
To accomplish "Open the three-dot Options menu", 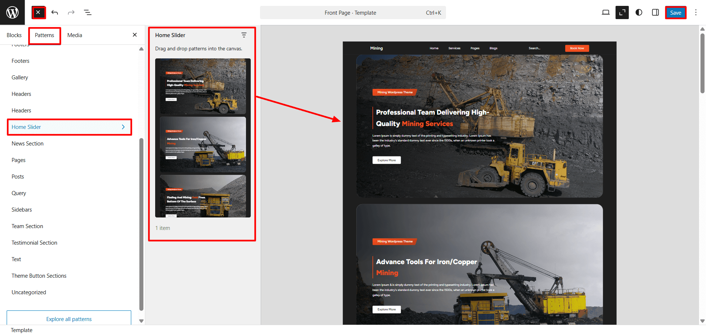I will (696, 12).
